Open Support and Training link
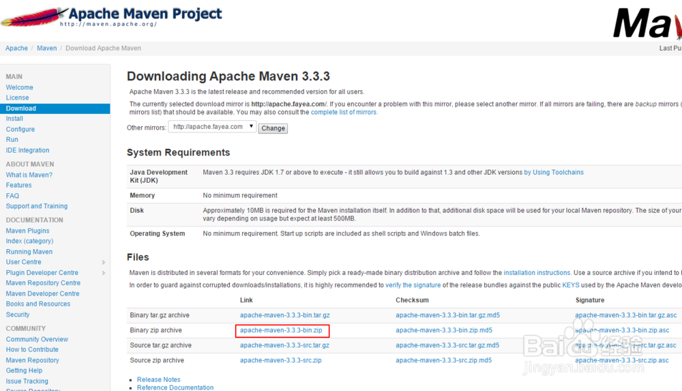Screen dimensions: 682x391 coord(37,206)
